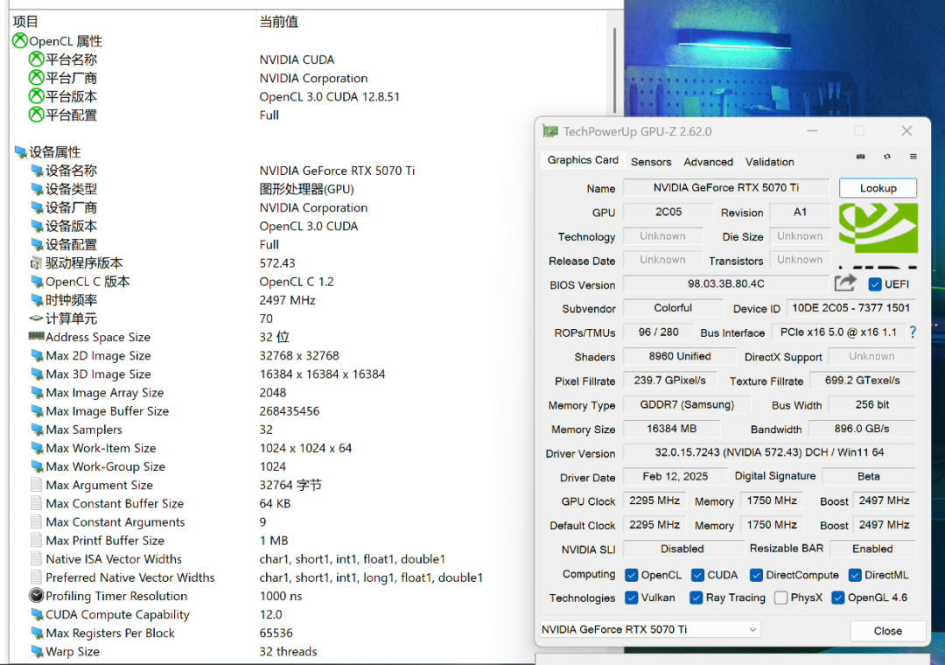This screenshot has width=945, height=665.
Task: Enable the PhysX checkbox
Action: (x=781, y=598)
